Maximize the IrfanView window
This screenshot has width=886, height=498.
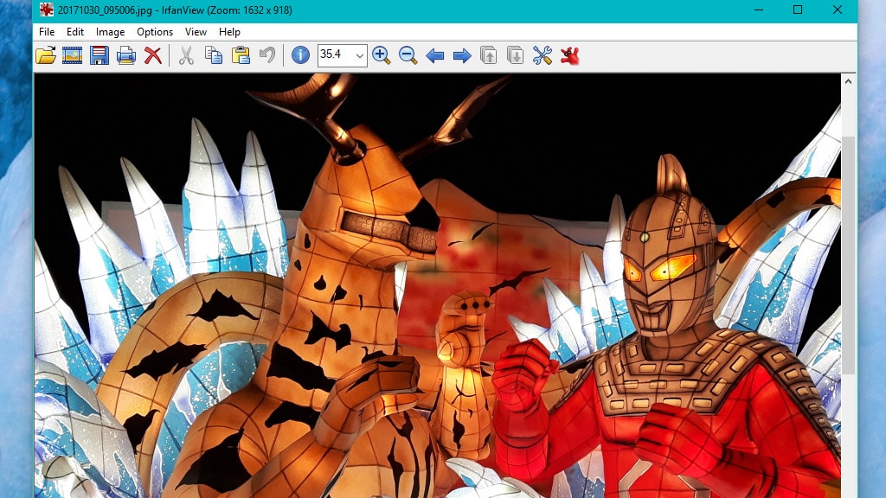(x=798, y=10)
